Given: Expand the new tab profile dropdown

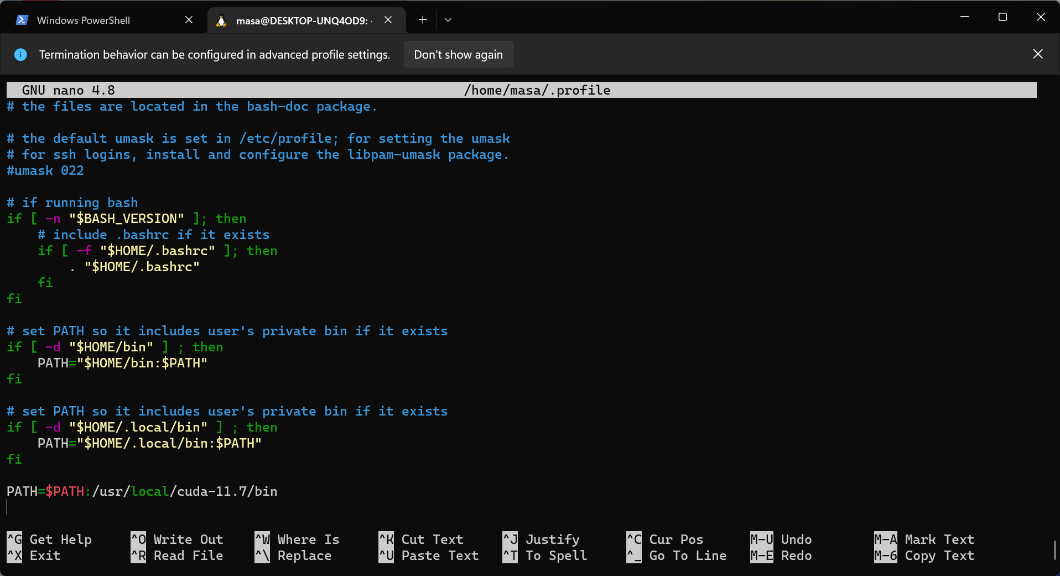Looking at the screenshot, I should click(448, 20).
